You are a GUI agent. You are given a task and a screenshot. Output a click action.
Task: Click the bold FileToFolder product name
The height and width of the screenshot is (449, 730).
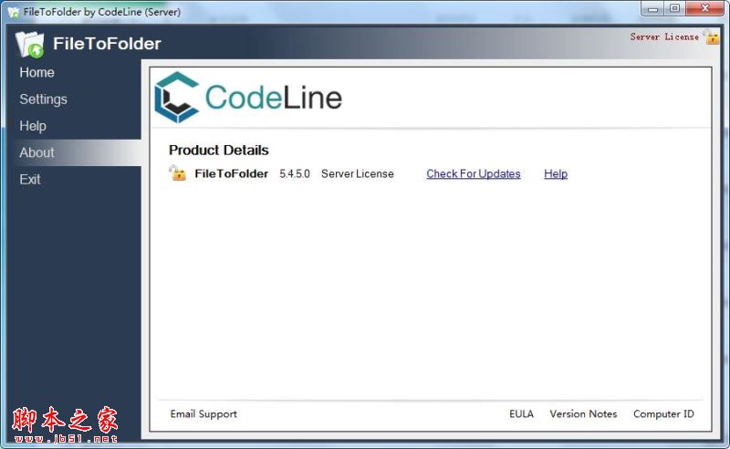pyautogui.click(x=232, y=173)
